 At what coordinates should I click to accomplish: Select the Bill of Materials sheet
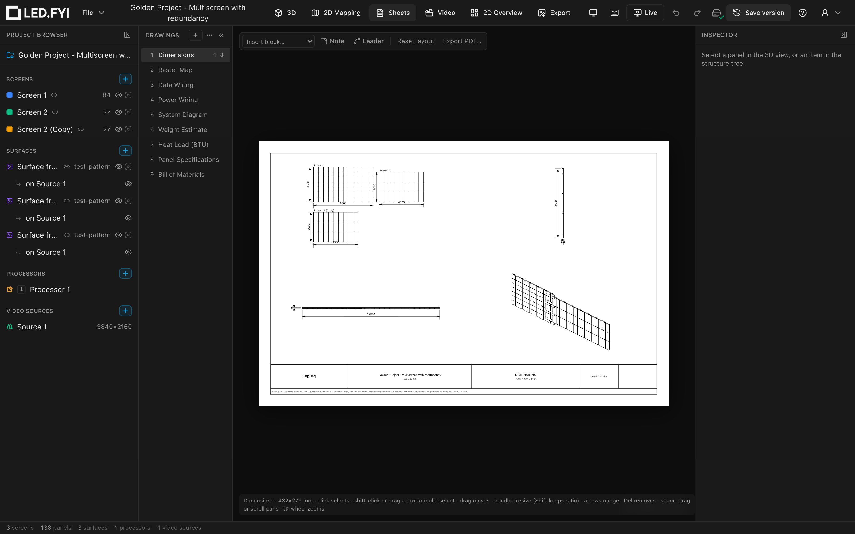point(185,174)
